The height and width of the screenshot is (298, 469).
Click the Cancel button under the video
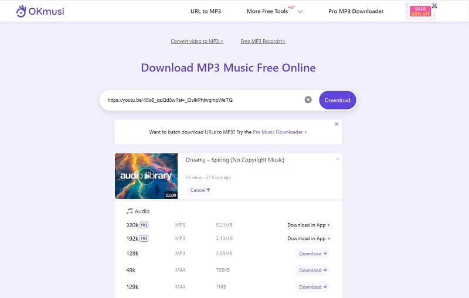click(x=200, y=190)
